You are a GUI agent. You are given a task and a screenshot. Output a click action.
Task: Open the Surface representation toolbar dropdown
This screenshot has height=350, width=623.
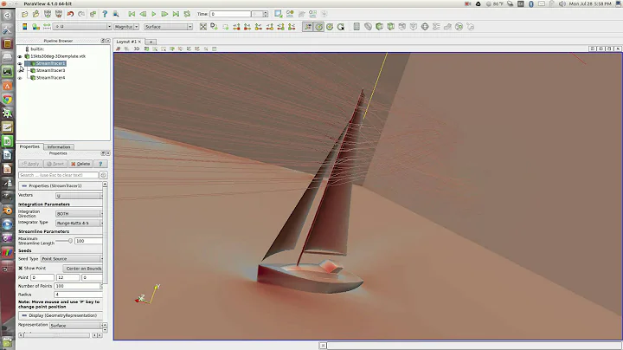[x=168, y=27]
